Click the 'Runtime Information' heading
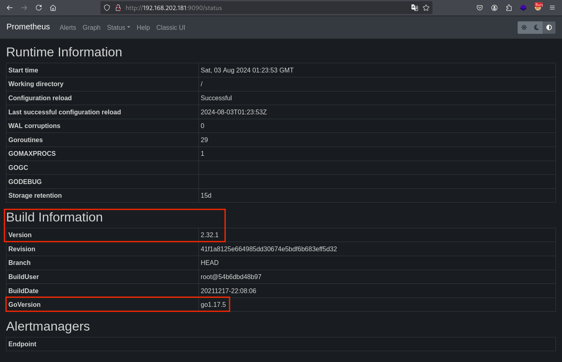Image resolution: width=562 pixels, height=362 pixels. 64,52
